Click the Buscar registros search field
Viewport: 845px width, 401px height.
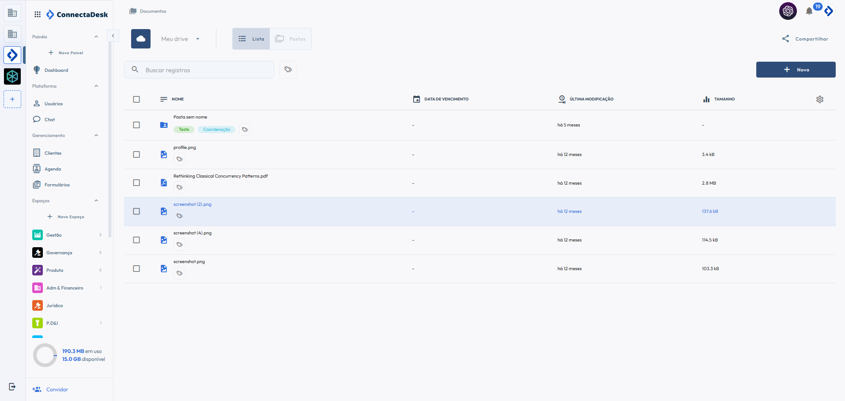(x=205, y=70)
